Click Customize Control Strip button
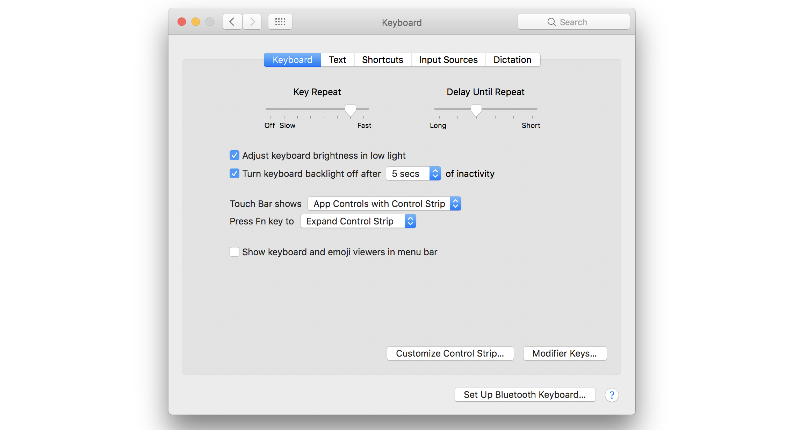801x430 pixels. point(450,353)
